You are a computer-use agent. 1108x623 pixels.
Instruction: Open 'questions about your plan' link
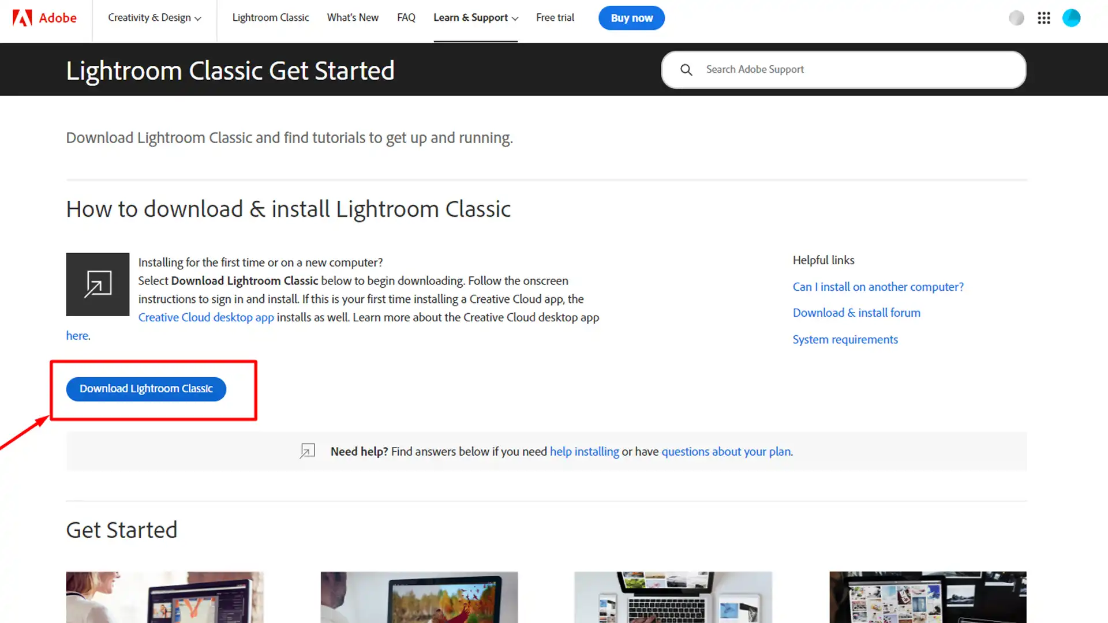tap(726, 452)
